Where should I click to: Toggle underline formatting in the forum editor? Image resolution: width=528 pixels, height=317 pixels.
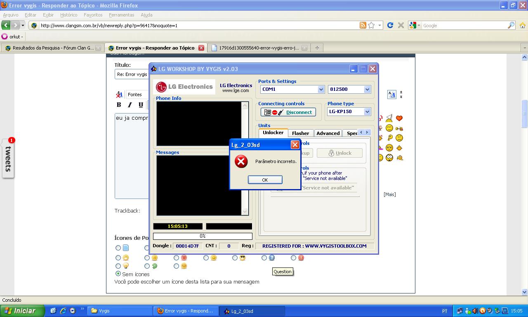[x=141, y=105]
